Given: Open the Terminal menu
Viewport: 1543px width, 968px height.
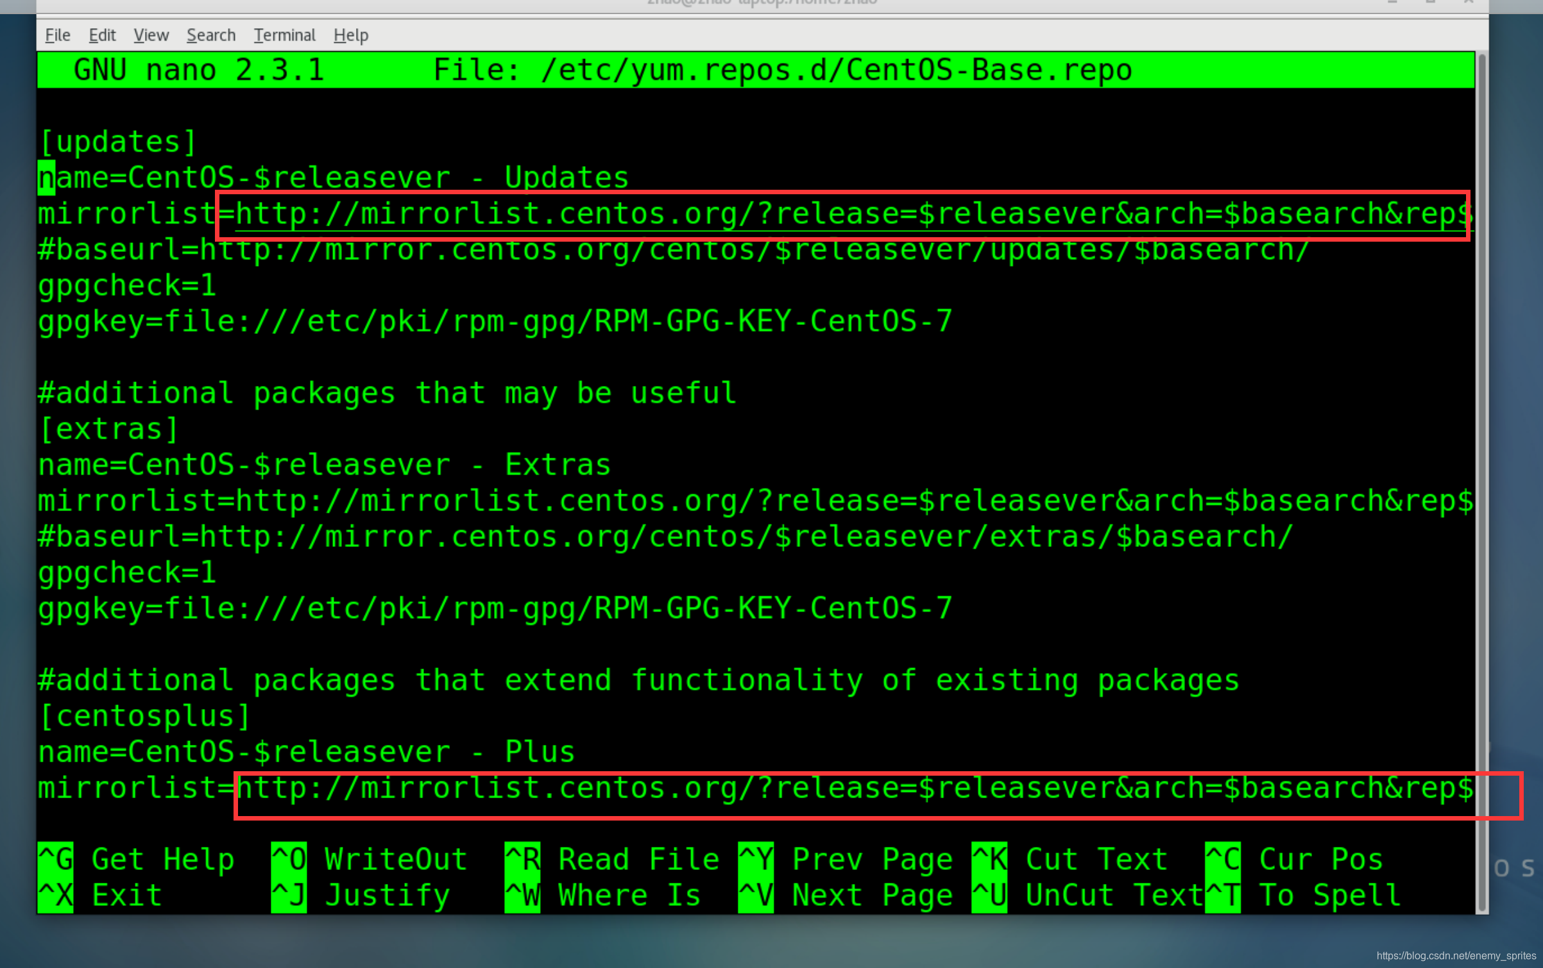Looking at the screenshot, I should [x=284, y=35].
